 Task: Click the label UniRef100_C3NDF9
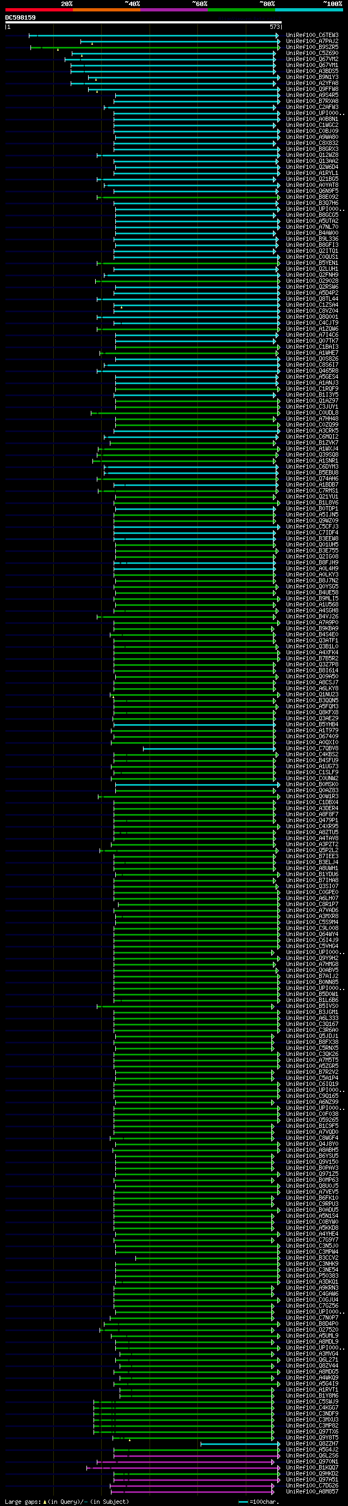(312, 1413)
